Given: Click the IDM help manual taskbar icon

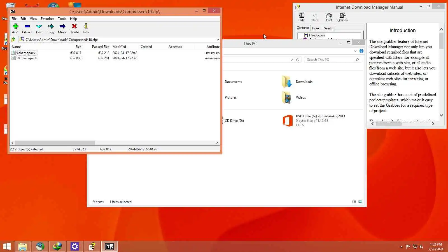Looking at the screenshot, I should coord(92,246).
